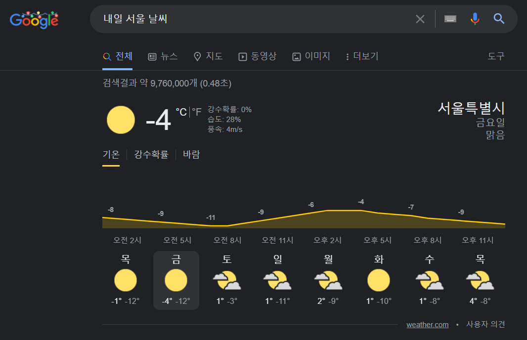Switch to the 이미지 images tab
Image resolution: width=527 pixels, height=340 pixels.
[311, 56]
